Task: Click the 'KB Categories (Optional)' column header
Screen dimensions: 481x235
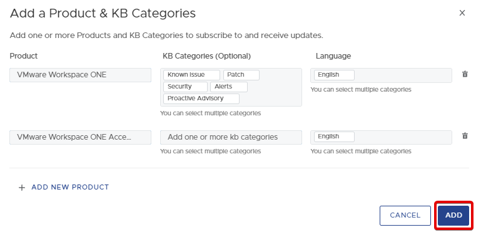Action: click(207, 56)
